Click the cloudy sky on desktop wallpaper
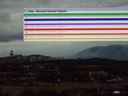 click(x=12, y=21)
